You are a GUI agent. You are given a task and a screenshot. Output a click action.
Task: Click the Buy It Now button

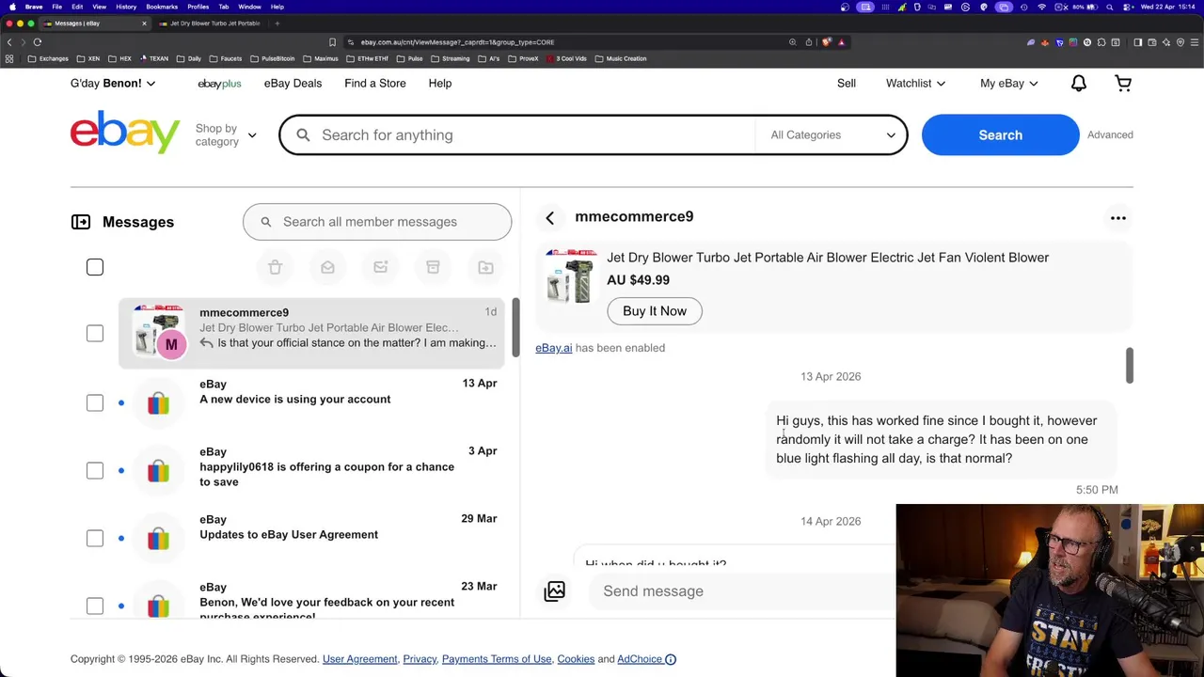pos(655,311)
